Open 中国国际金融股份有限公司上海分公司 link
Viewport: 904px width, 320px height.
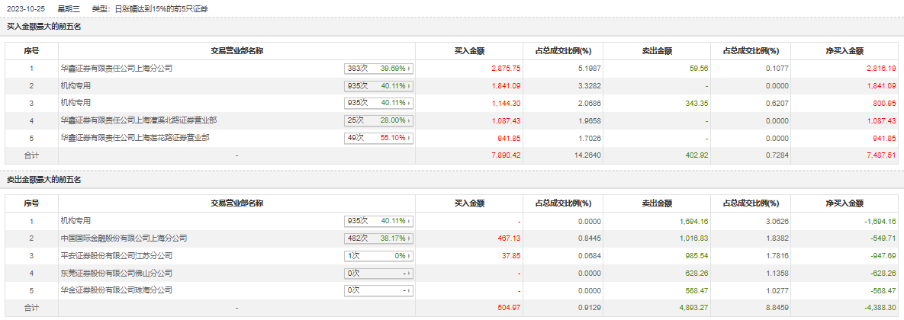[123, 238]
